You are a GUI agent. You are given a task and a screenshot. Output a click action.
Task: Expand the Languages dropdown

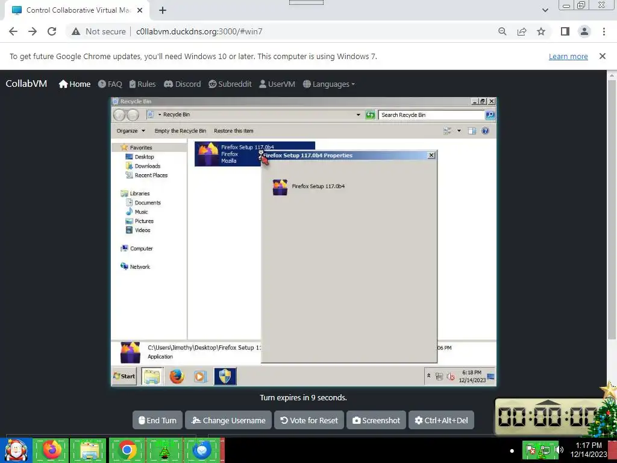[329, 84]
